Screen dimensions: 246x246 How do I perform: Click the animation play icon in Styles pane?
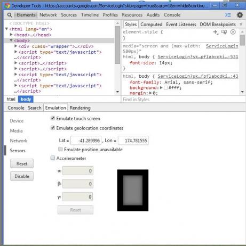[233, 32]
